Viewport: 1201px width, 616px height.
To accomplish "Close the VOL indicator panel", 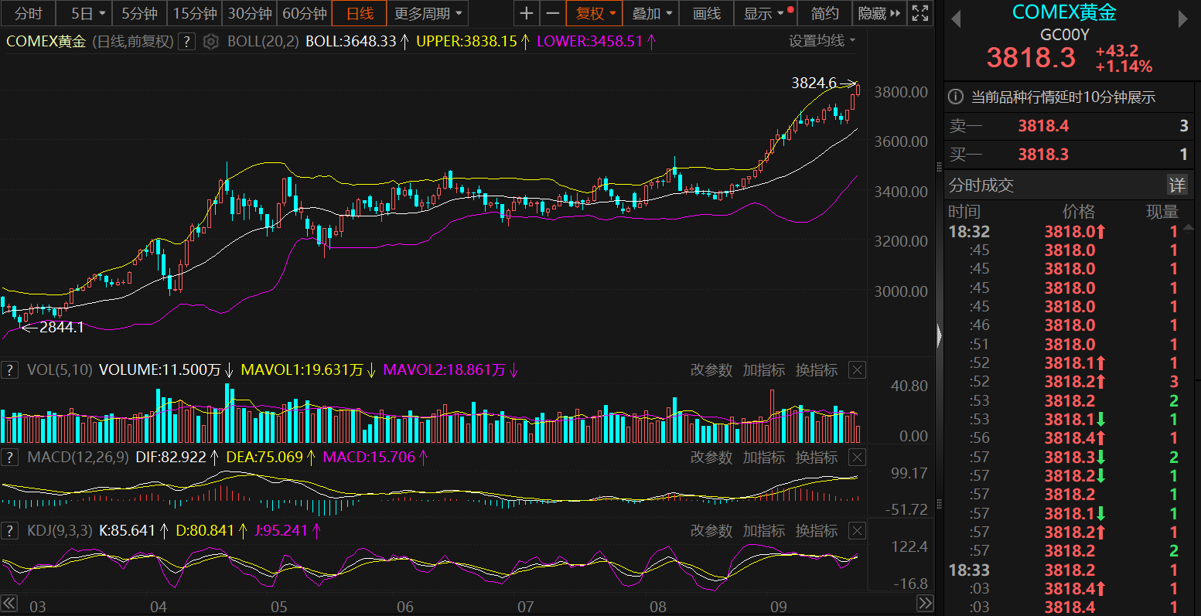I will coord(856,370).
